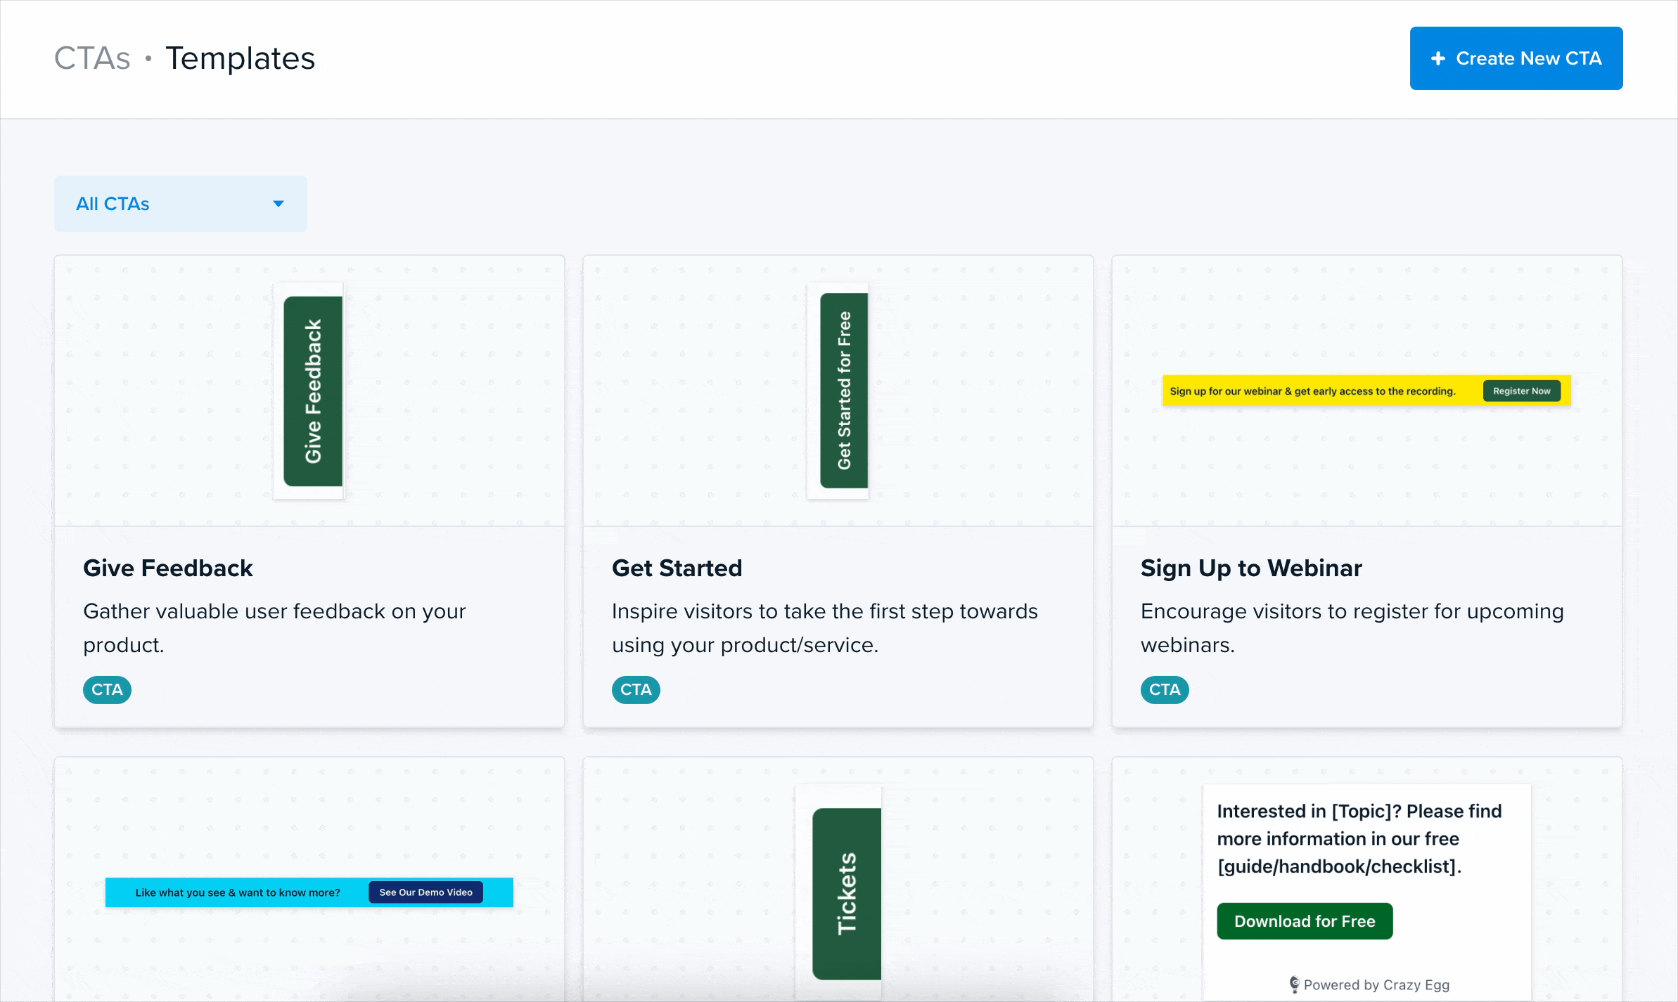Open the All CTAs filter dropdown
This screenshot has width=1678, height=1002.
point(181,204)
